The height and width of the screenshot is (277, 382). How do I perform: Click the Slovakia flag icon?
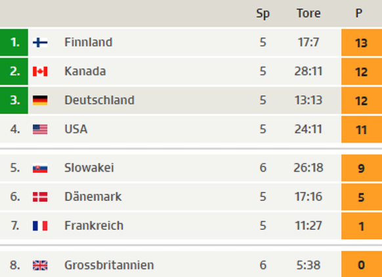(x=40, y=168)
